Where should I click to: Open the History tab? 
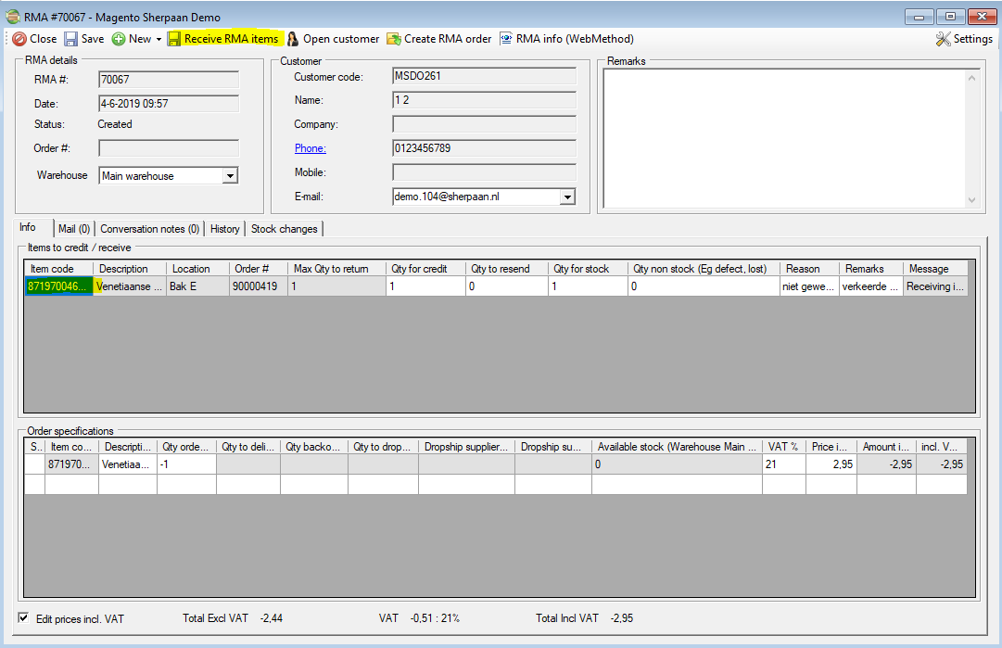point(225,229)
